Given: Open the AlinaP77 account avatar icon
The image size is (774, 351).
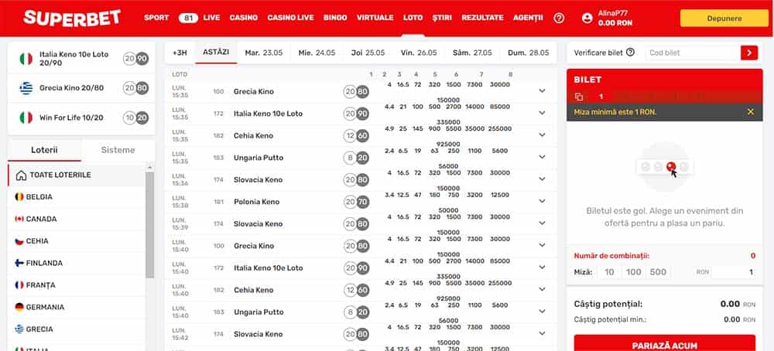Looking at the screenshot, I should click(x=587, y=19).
